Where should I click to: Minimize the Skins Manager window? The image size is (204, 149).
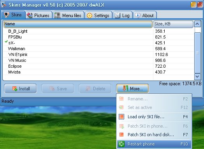pyautogui.click(x=193, y=5)
